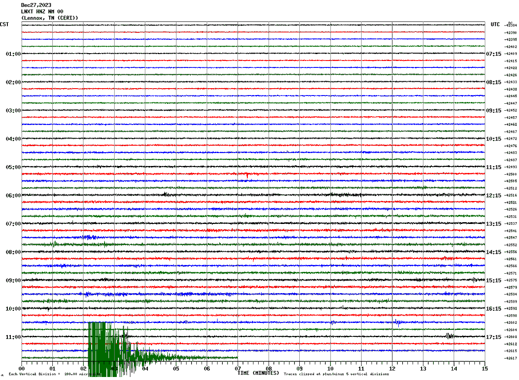Click the DC offset value '-42493'
Image resolution: width=519 pixels, height=380 pixels.
click(x=511, y=167)
